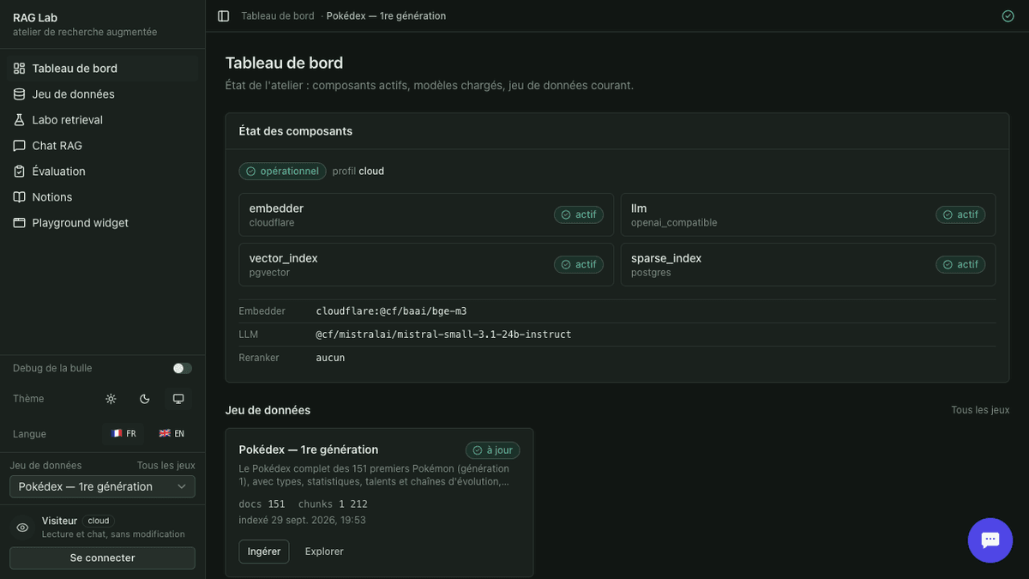Go to Jeu de données page

pyautogui.click(x=103, y=94)
